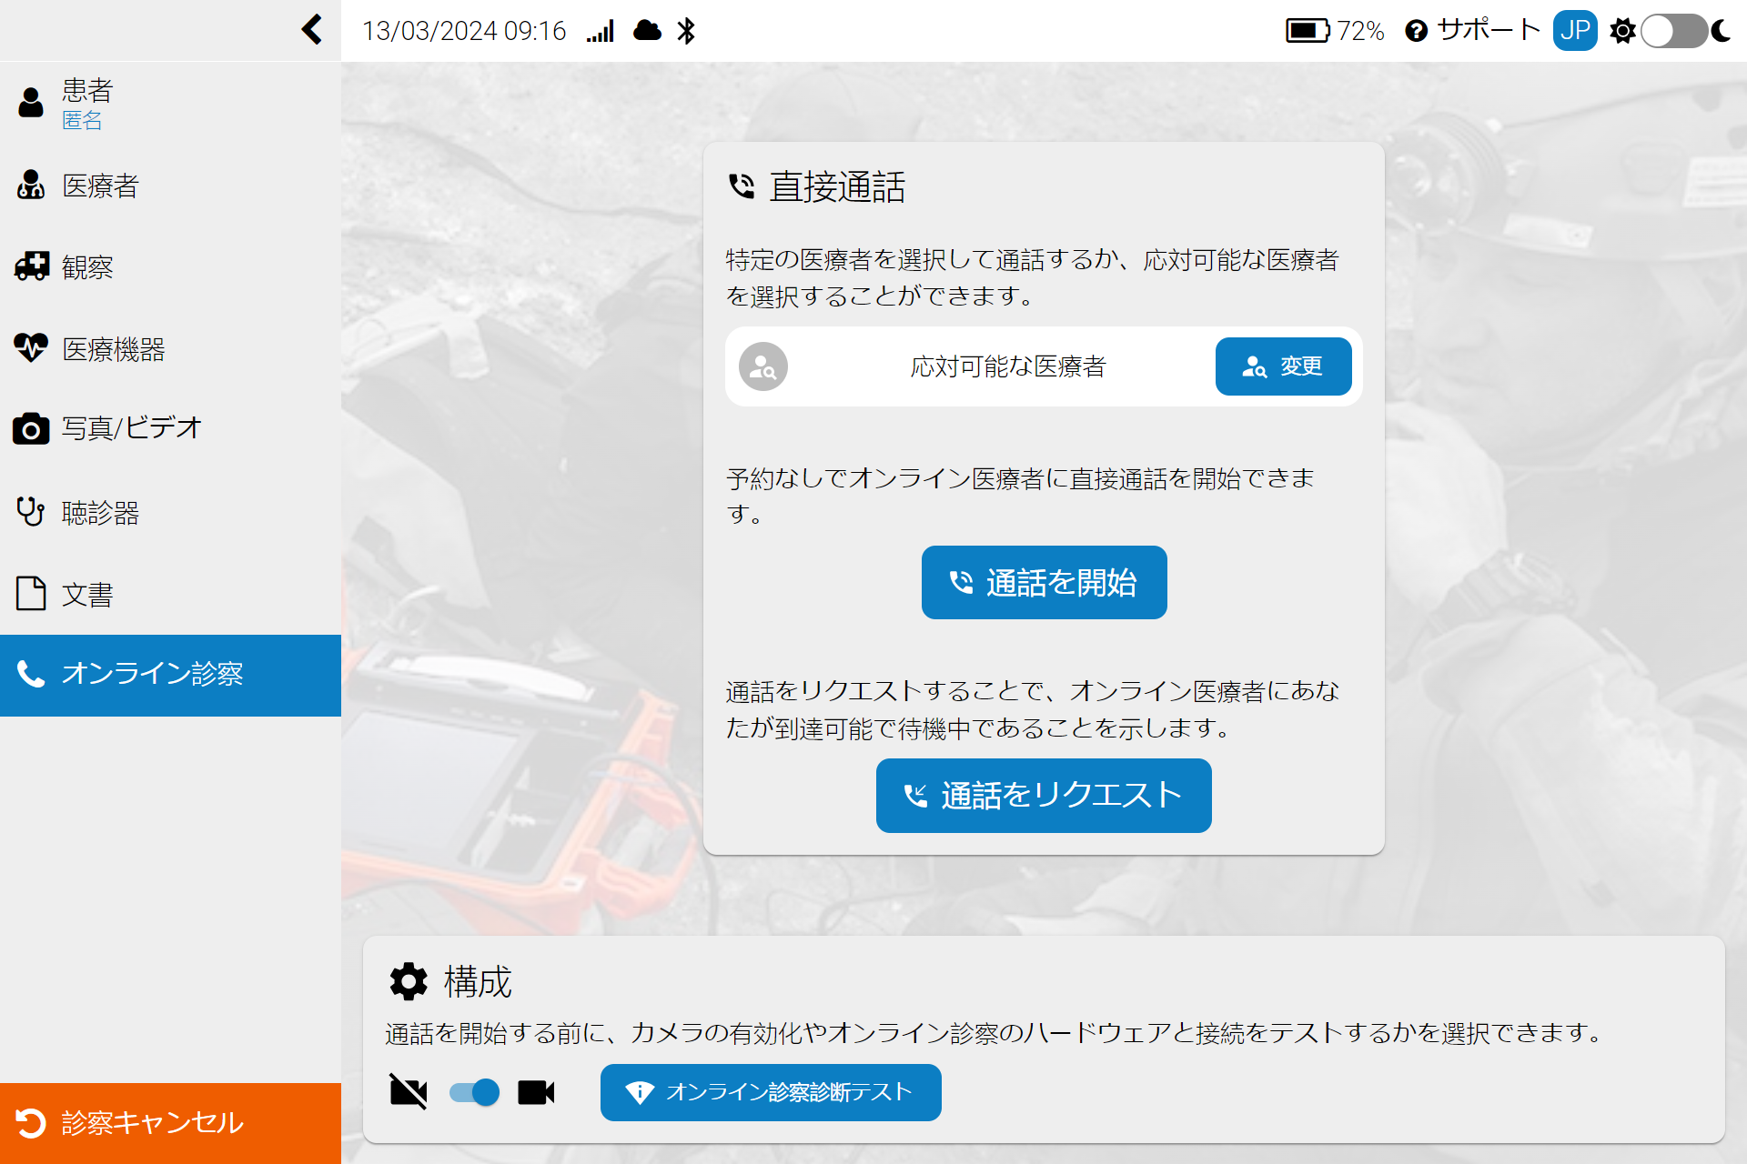
Task: Open 医療機器 heartbeat icon section
Action: click(31, 348)
